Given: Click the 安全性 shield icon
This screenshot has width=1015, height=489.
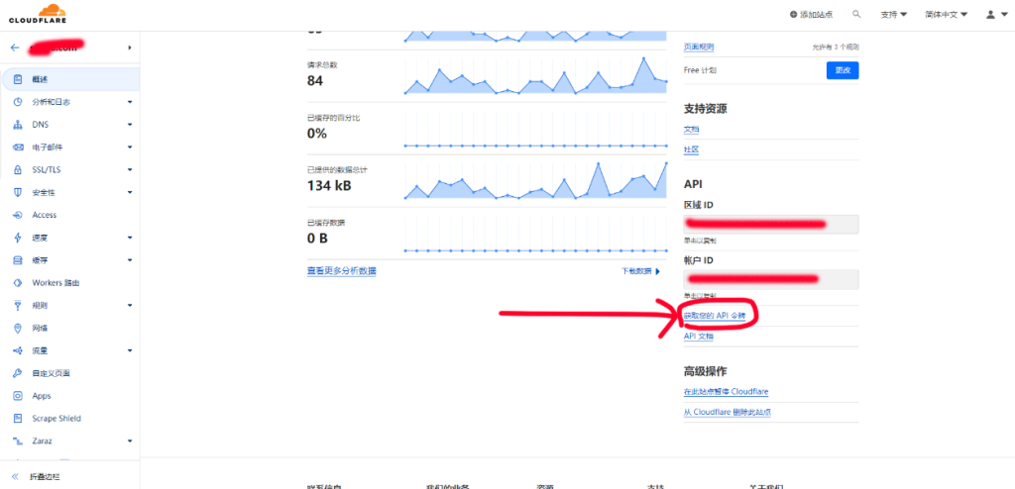Looking at the screenshot, I should tap(18, 192).
